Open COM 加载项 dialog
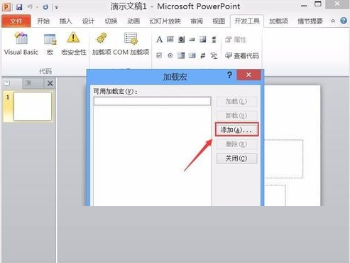 (x=131, y=44)
